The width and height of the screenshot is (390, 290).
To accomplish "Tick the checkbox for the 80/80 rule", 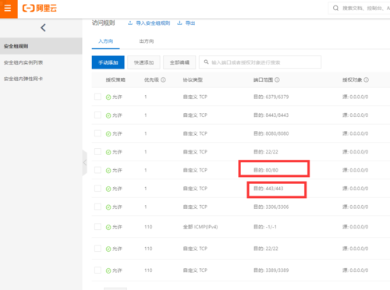I will coord(97,170).
